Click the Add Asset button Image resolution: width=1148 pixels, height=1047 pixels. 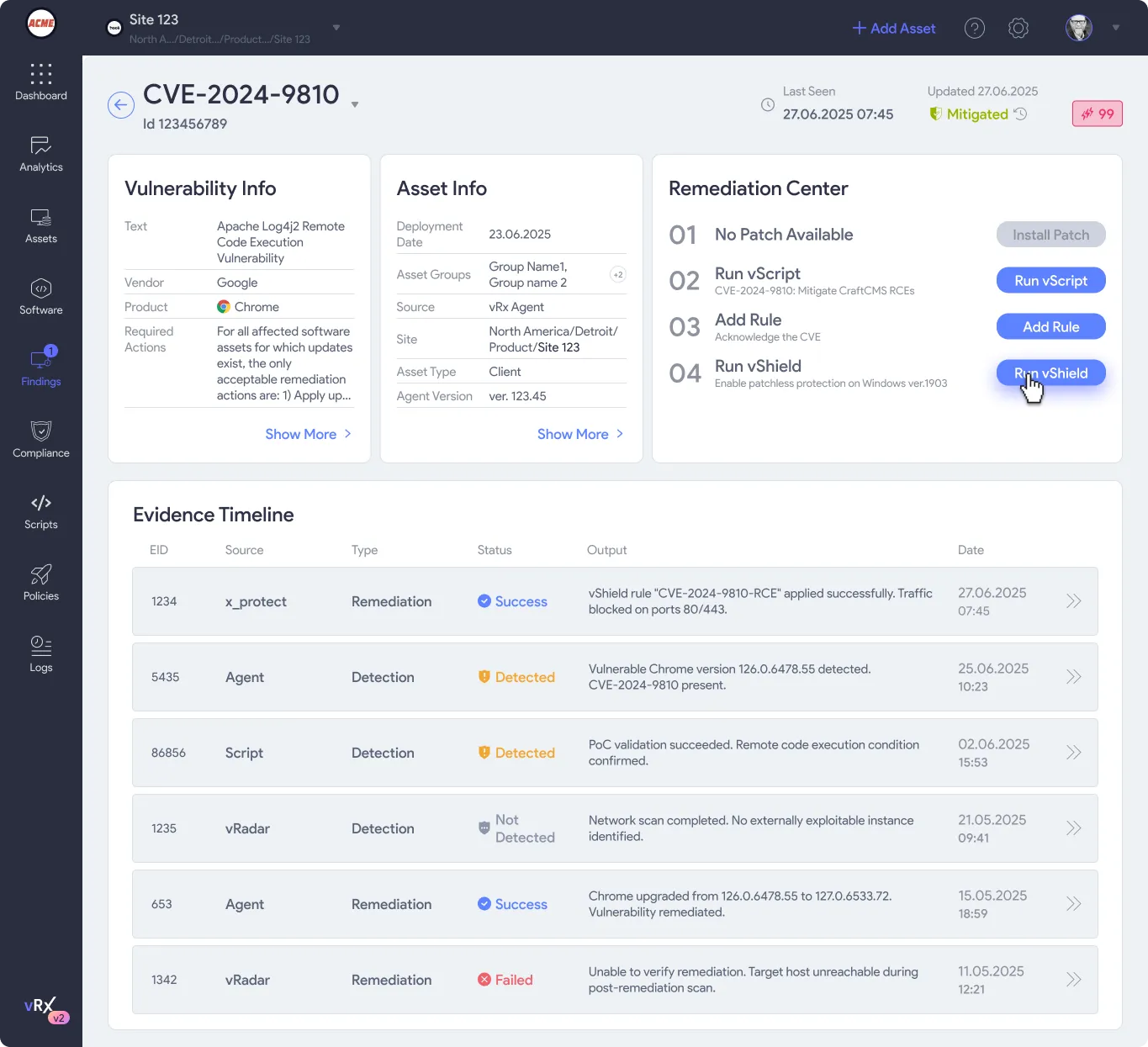click(x=894, y=29)
